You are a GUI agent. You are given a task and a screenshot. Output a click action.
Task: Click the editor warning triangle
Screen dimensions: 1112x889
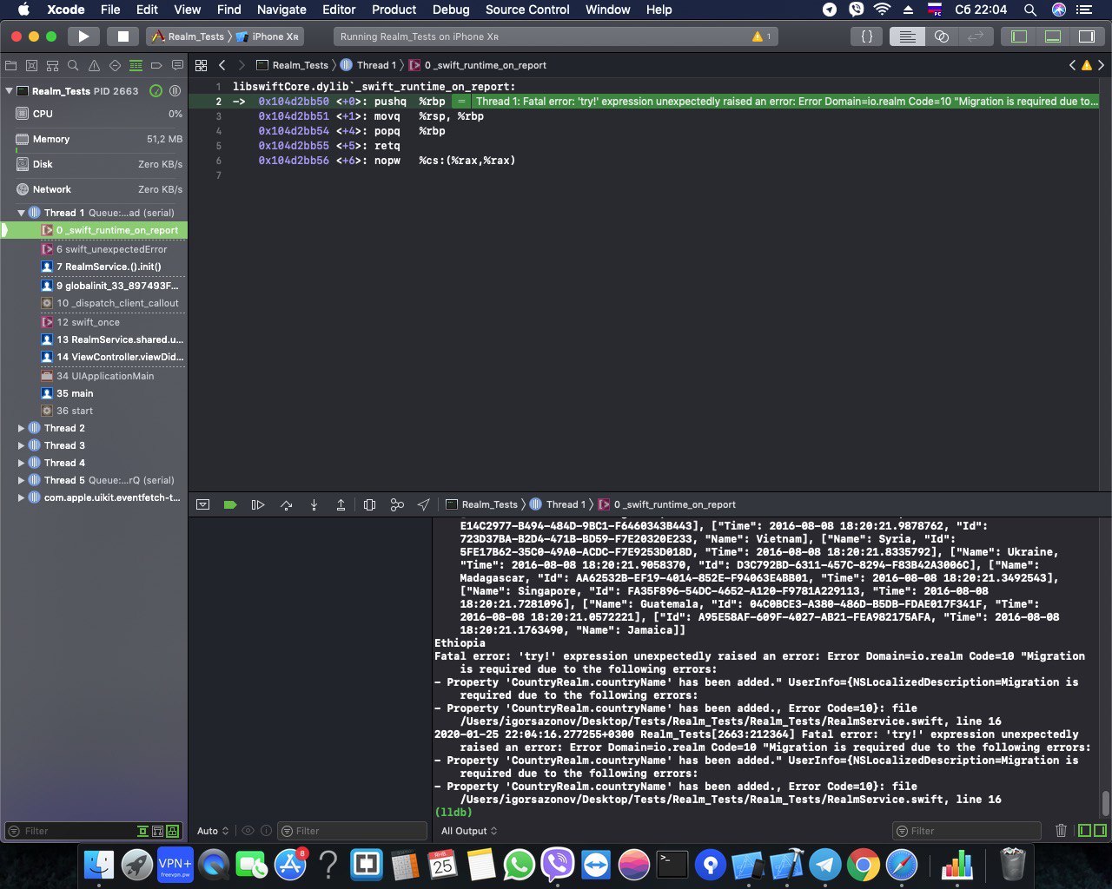pyautogui.click(x=1087, y=65)
